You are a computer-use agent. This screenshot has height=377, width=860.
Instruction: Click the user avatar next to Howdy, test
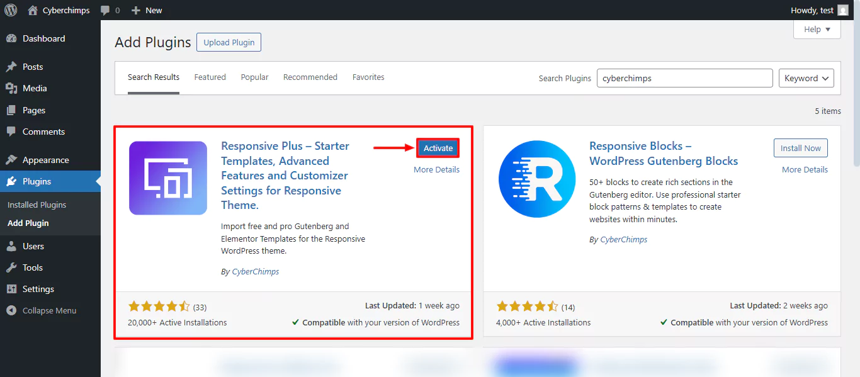pyautogui.click(x=842, y=10)
